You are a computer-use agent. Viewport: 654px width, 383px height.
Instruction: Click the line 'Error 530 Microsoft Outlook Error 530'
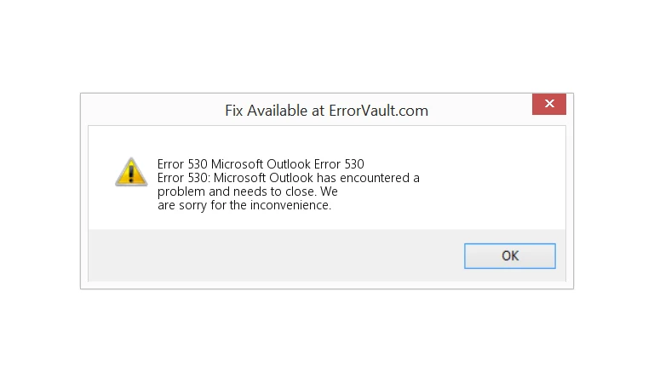tap(261, 164)
